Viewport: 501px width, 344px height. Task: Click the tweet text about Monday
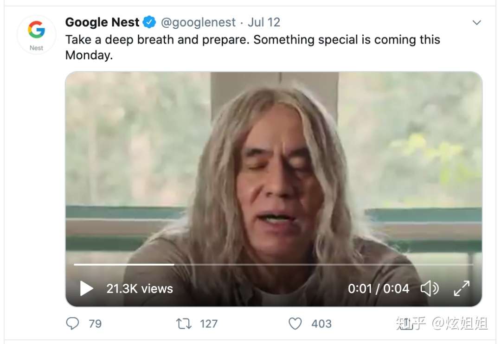pos(252,47)
